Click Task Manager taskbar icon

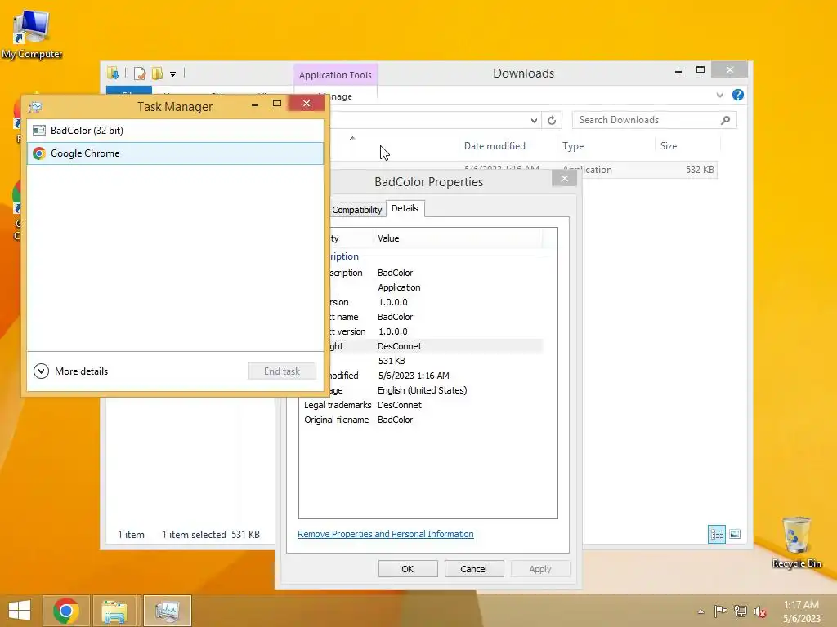[x=167, y=611]
